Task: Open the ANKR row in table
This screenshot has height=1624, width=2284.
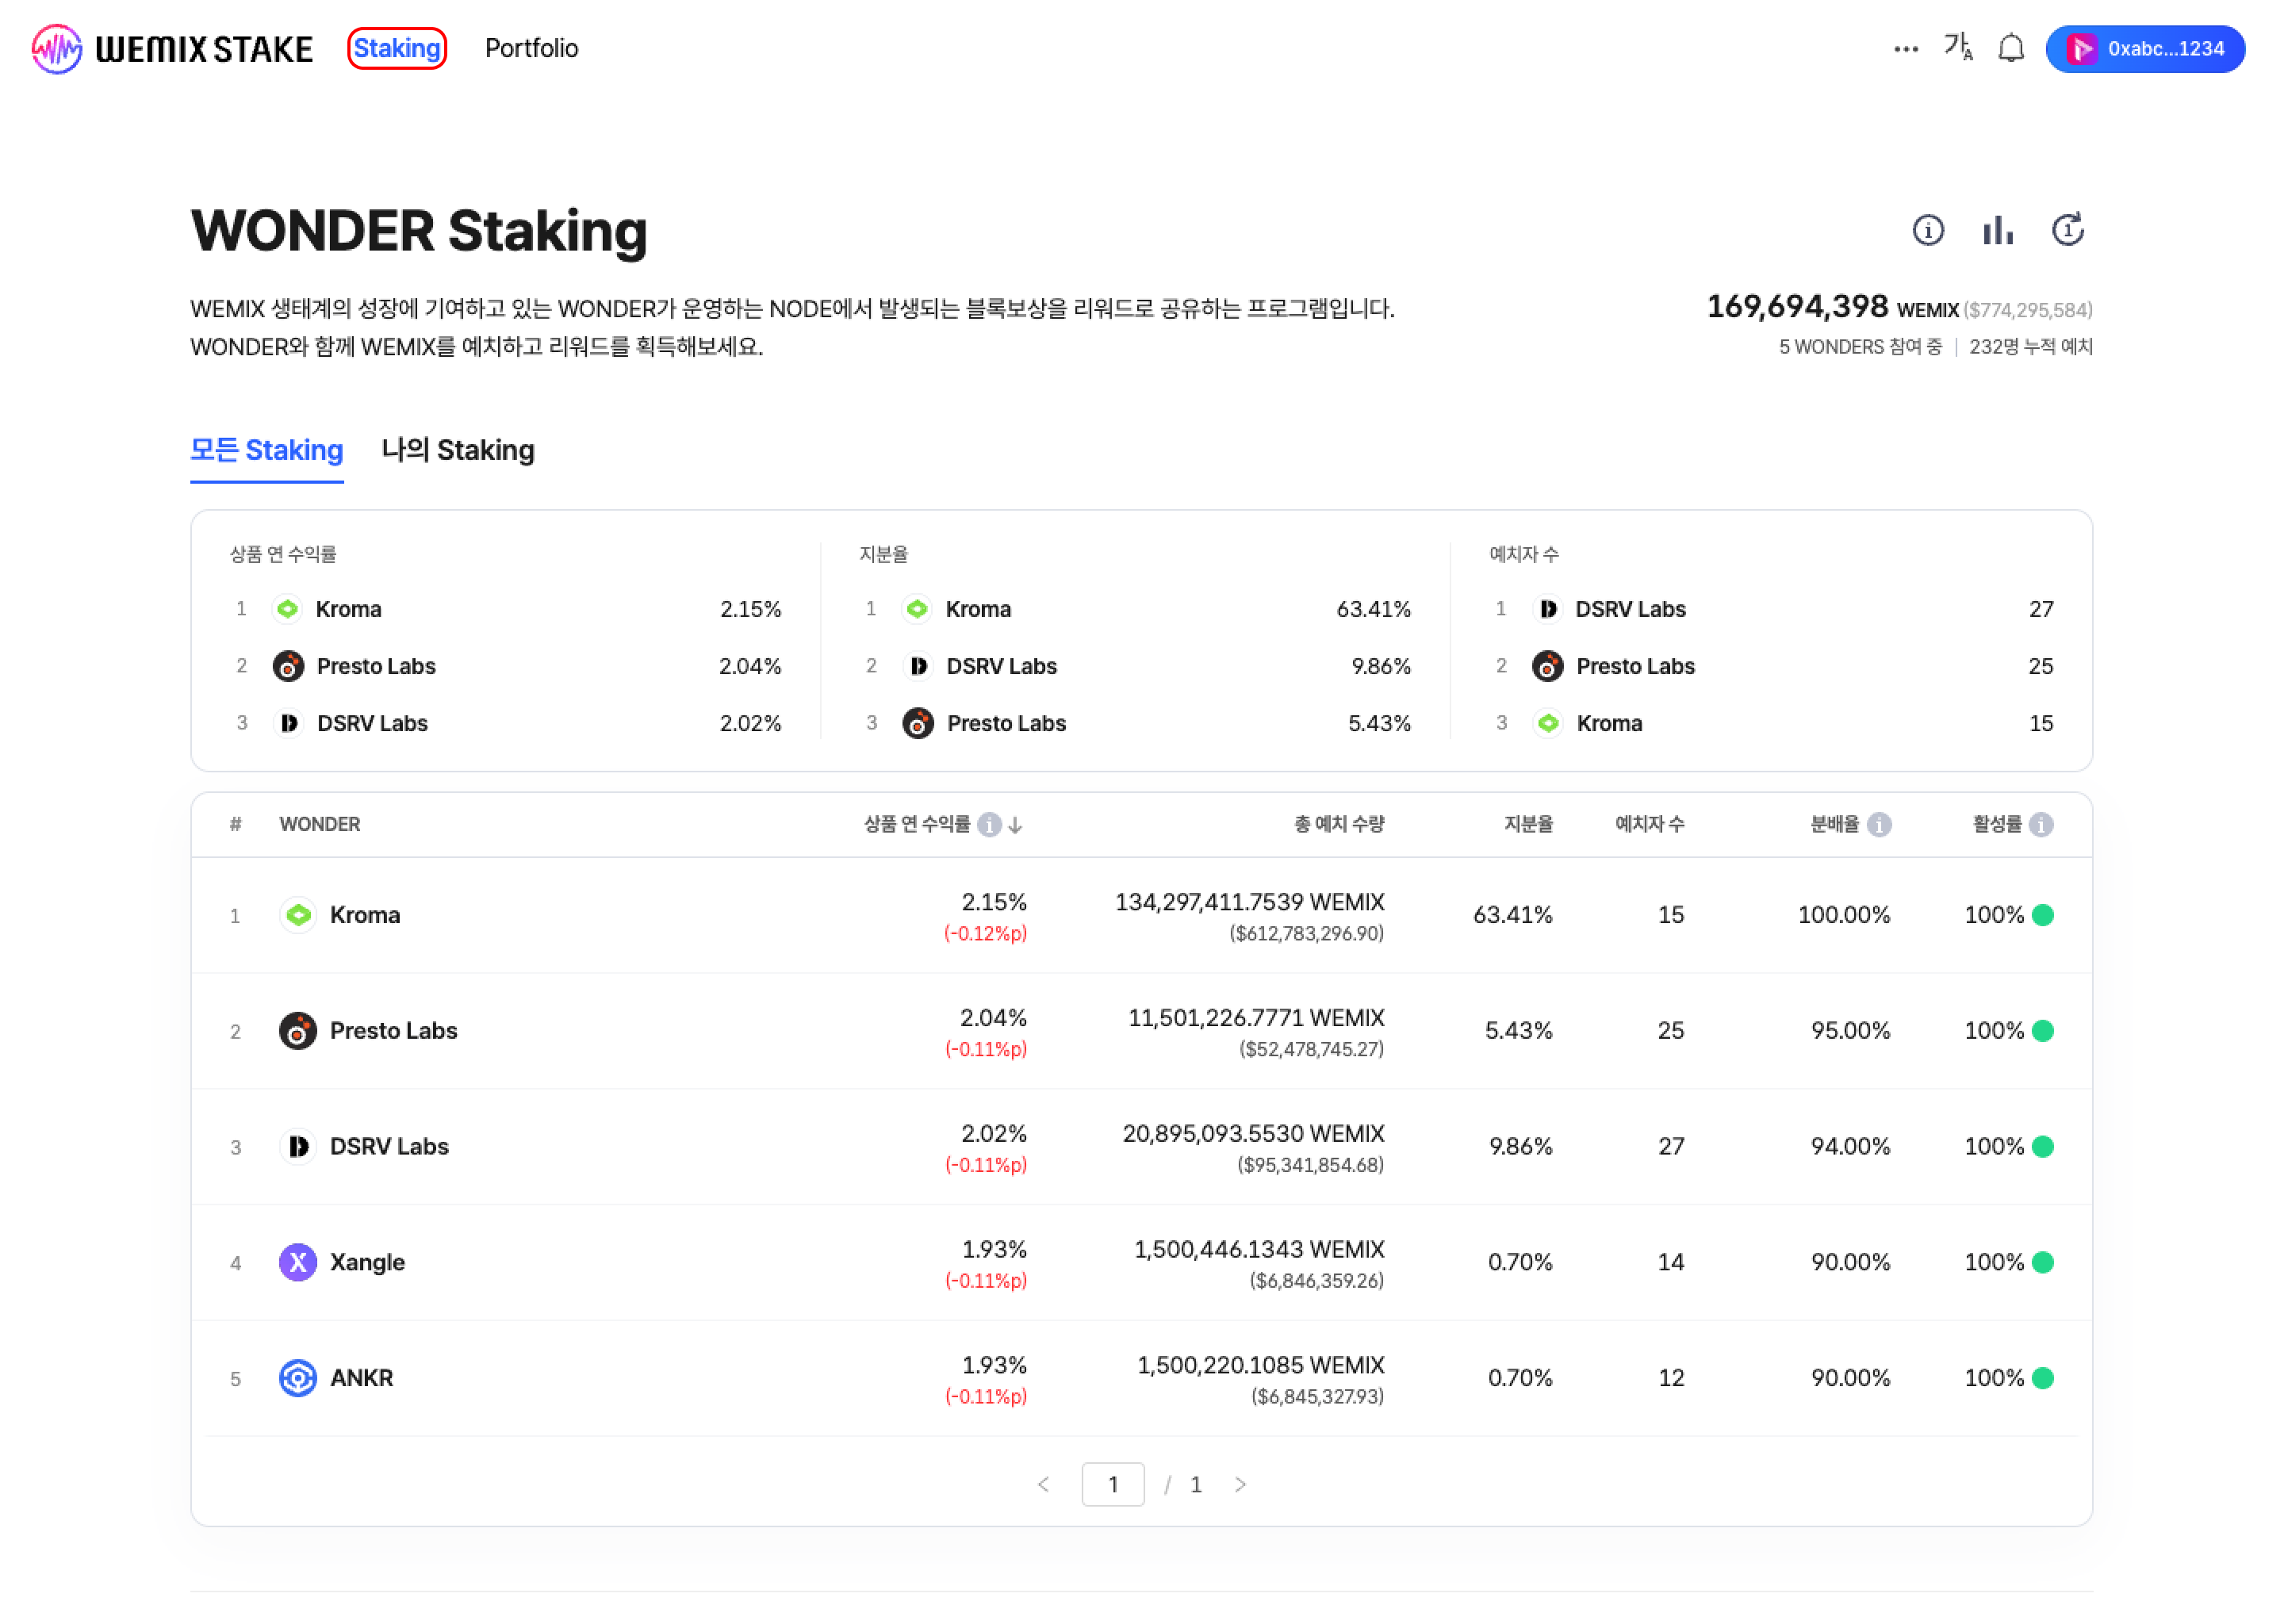Action: click(361, 1378)
